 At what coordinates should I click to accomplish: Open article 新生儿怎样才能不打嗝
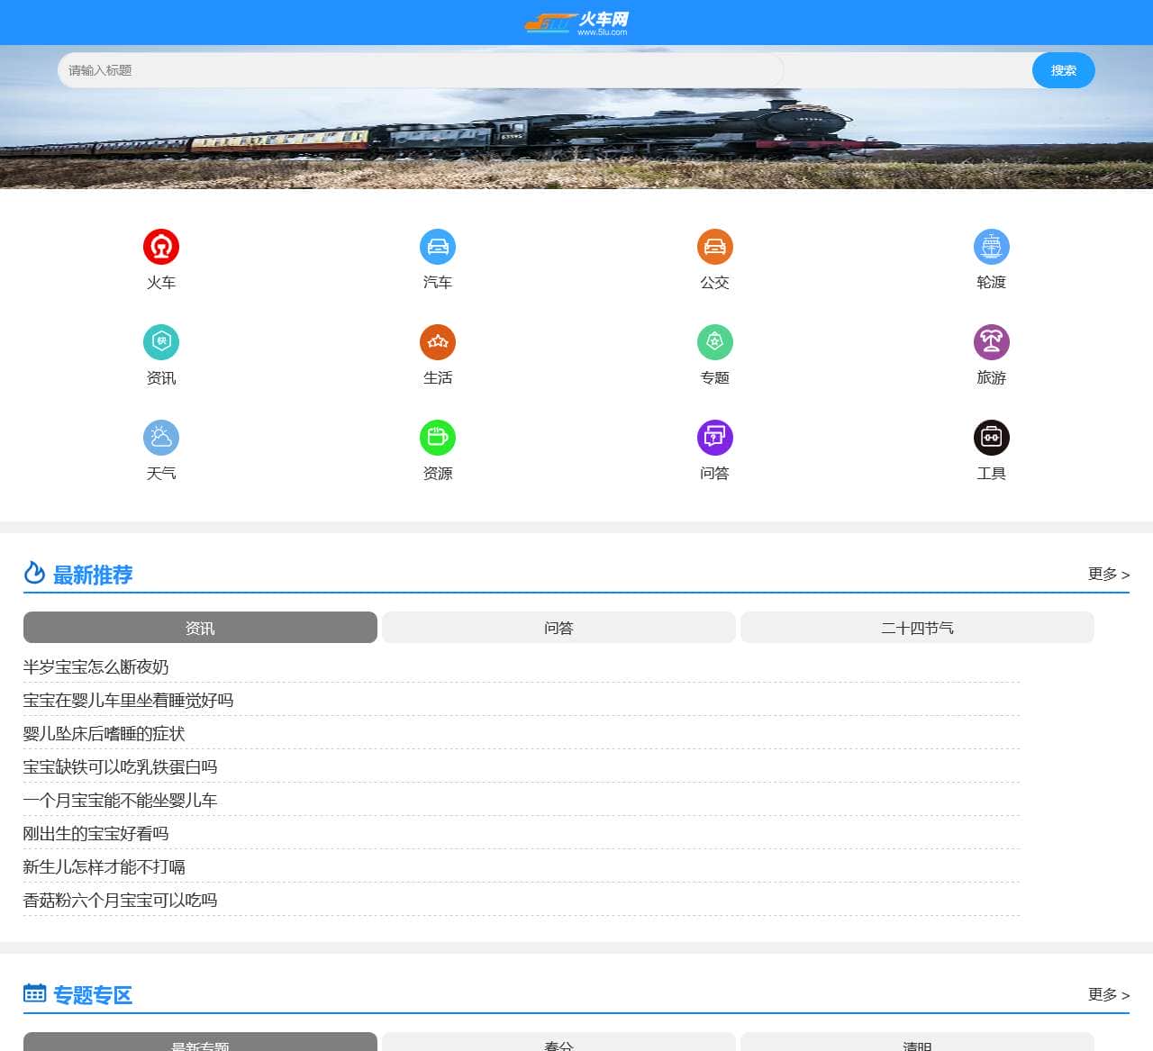pos(104,867)
